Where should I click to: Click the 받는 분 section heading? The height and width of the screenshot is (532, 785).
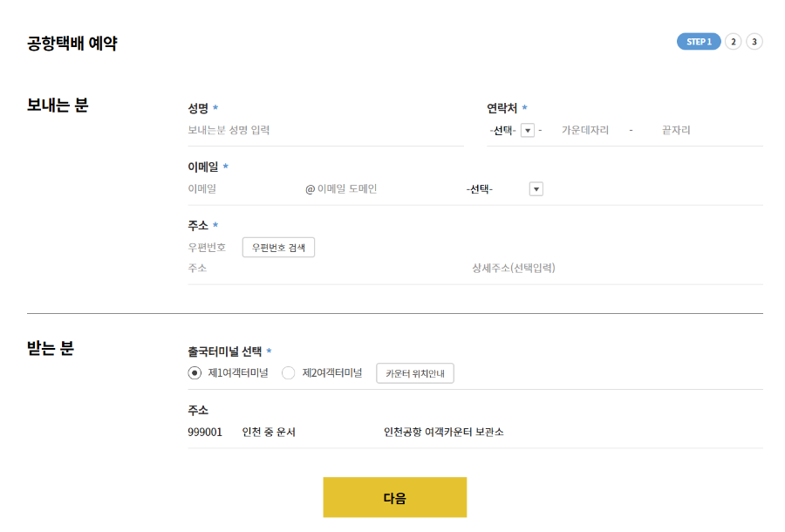click(51, 348)
